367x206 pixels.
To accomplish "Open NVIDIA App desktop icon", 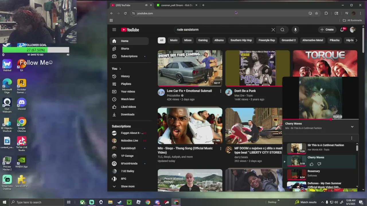I will pyautogui.click(x=22, y=162).
